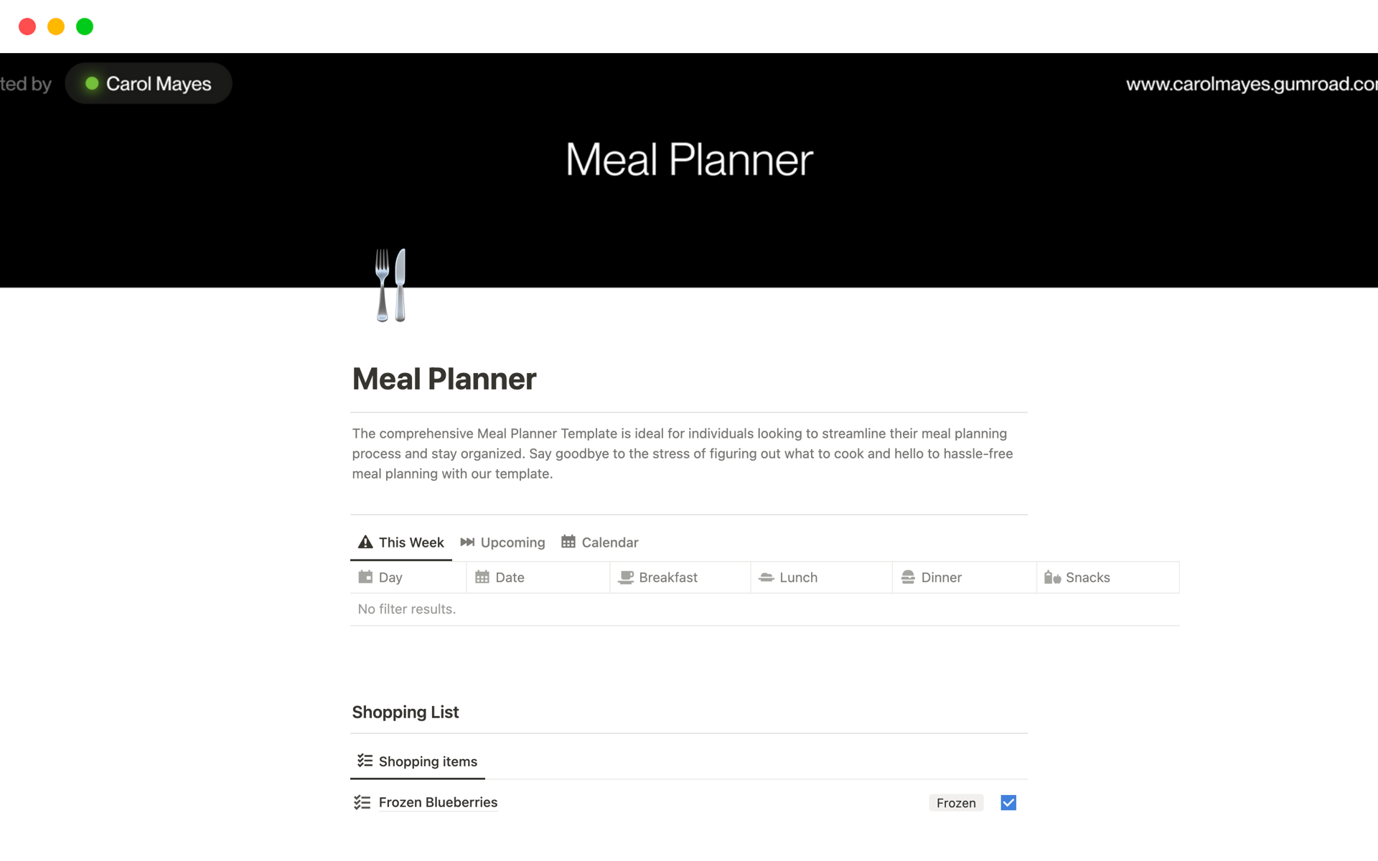Expand the Shopping items list
1378x861 pixels.
tap(426, 761)
